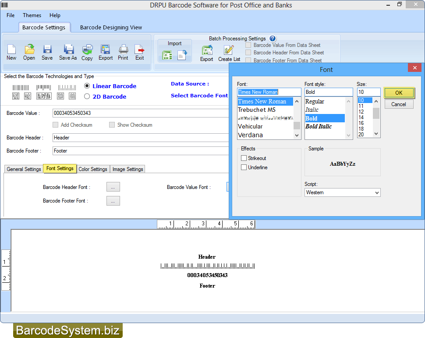Browse Barcode Footer Font button
Viewport: 425px width, 338px height.
point(113,201)
